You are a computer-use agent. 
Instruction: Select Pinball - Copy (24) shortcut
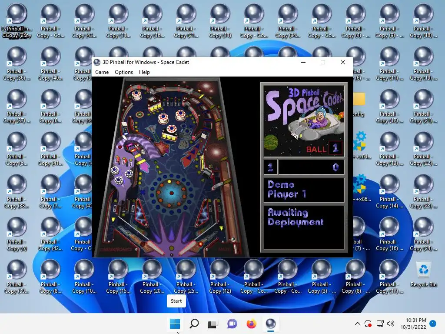pos(423,234)
